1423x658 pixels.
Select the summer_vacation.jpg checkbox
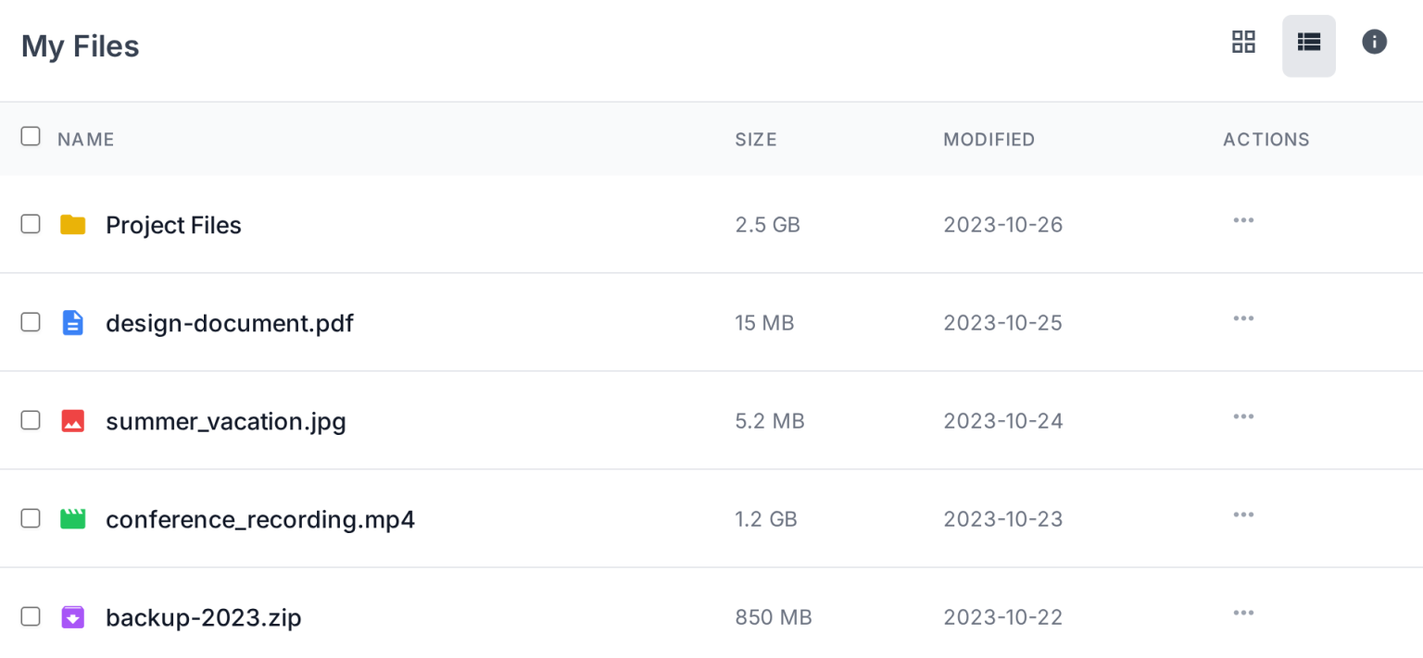pos(31,420)
